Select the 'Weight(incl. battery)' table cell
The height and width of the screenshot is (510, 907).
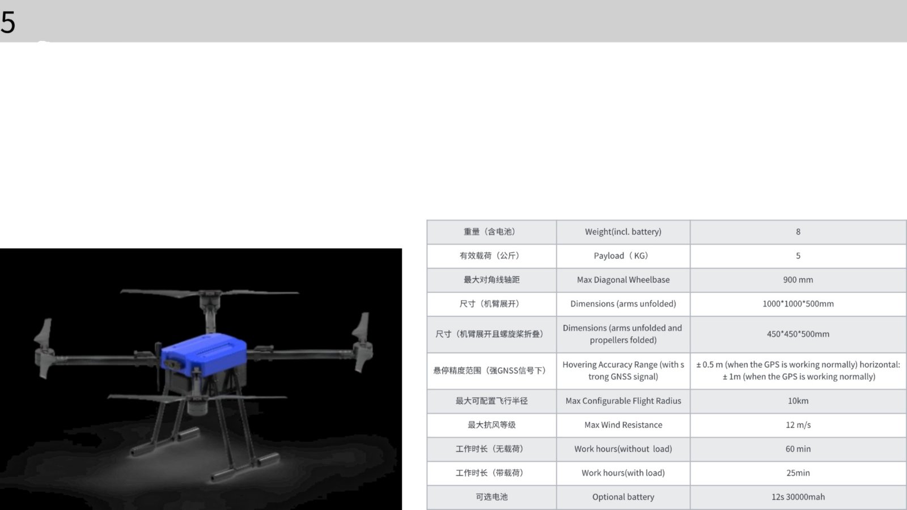(x=623, y=232)
